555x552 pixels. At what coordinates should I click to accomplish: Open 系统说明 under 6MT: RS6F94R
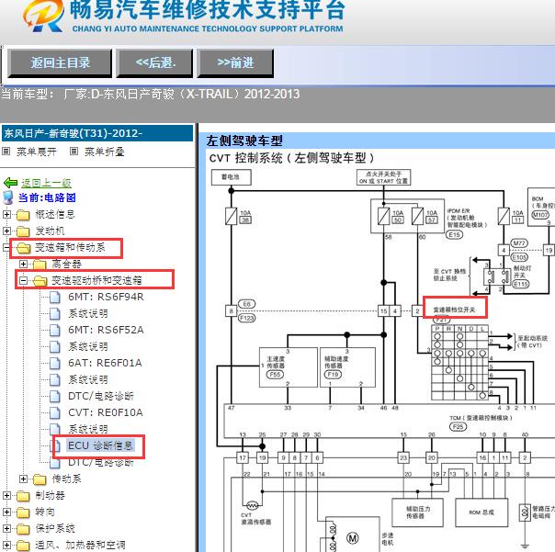click(88, 313)
